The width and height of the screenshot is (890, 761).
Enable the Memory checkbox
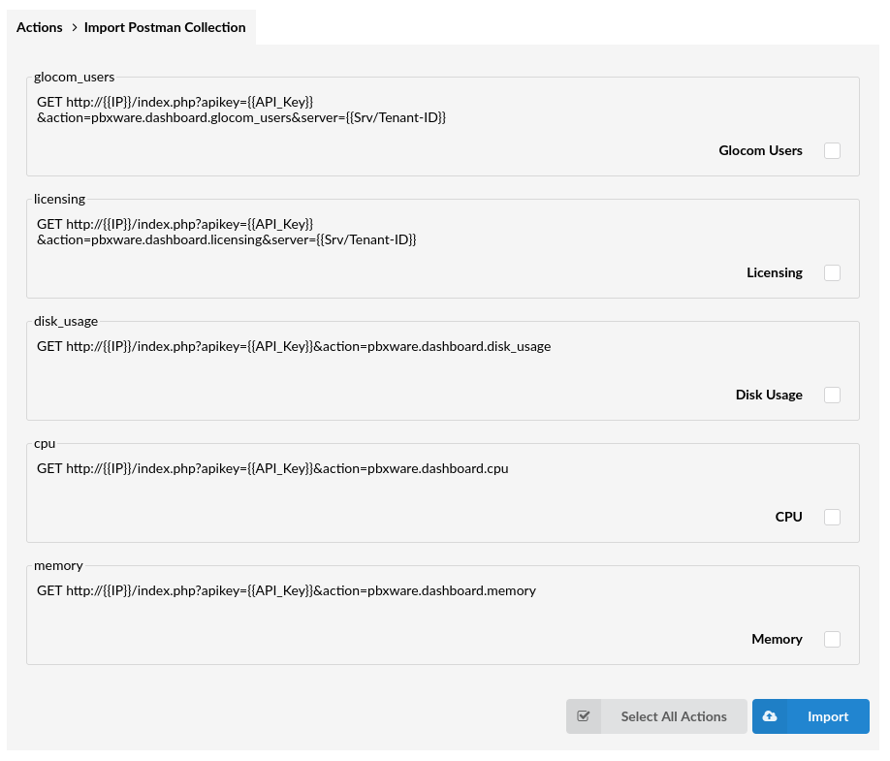(832, 639)
